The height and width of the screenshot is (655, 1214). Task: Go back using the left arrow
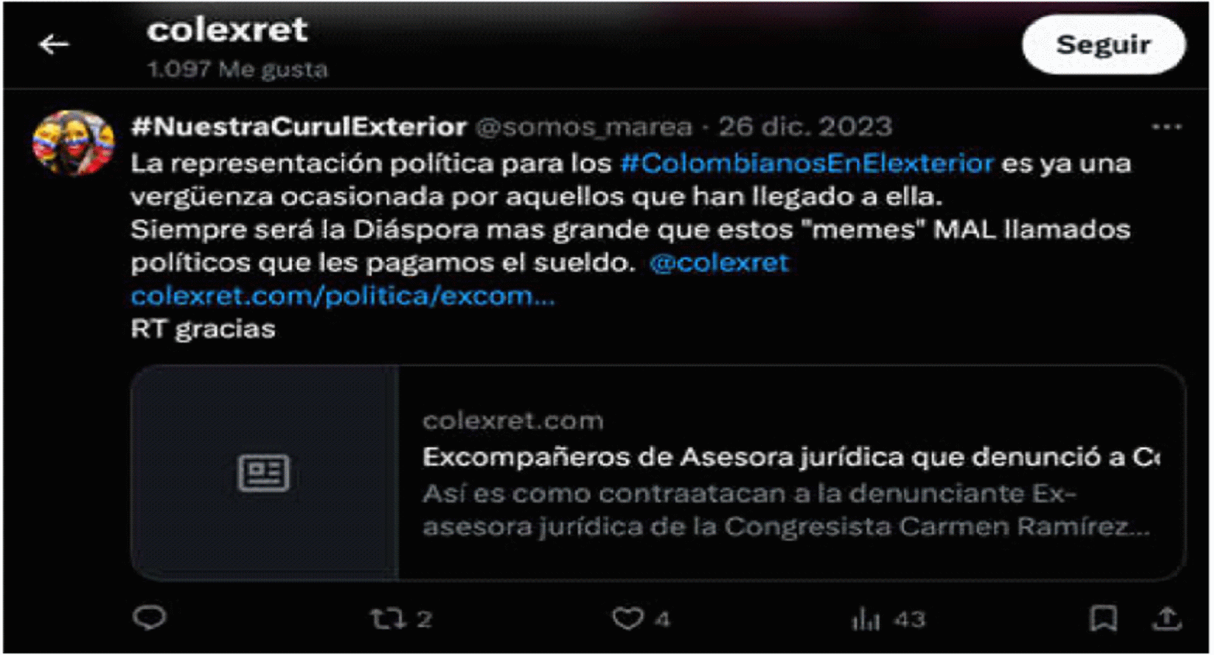(x=54, y=45)
